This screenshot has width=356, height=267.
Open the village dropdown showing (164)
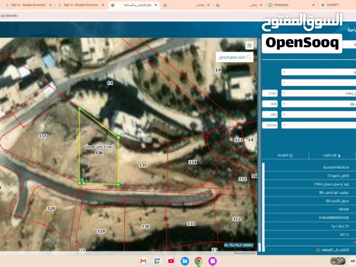point(319,93)
